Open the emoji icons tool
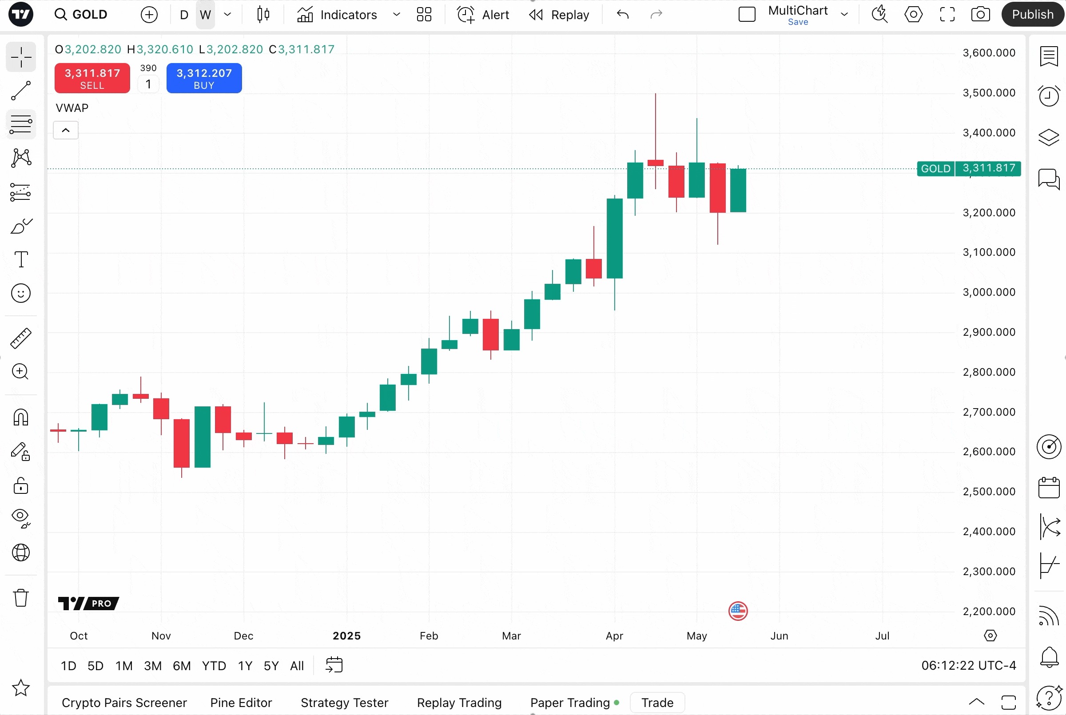The width and height of the screenshot is (1066, 715). coord(21,293)
